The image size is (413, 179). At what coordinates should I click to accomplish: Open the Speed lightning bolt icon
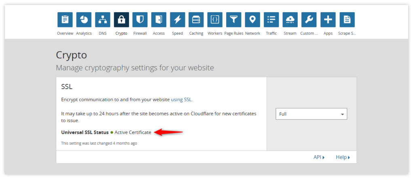click(178, 20)
